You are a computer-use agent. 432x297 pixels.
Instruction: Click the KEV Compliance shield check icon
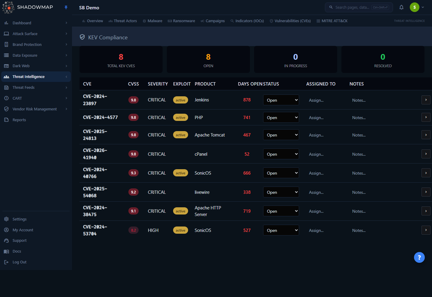[82, 37]
